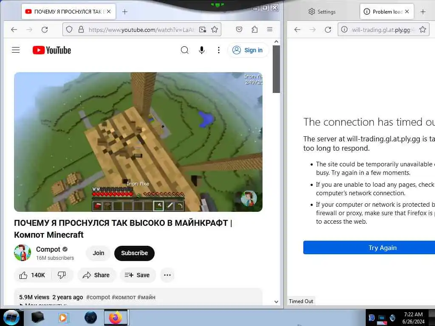
Task: Go to YouTube home via logo
Action: tap(51, 50)
